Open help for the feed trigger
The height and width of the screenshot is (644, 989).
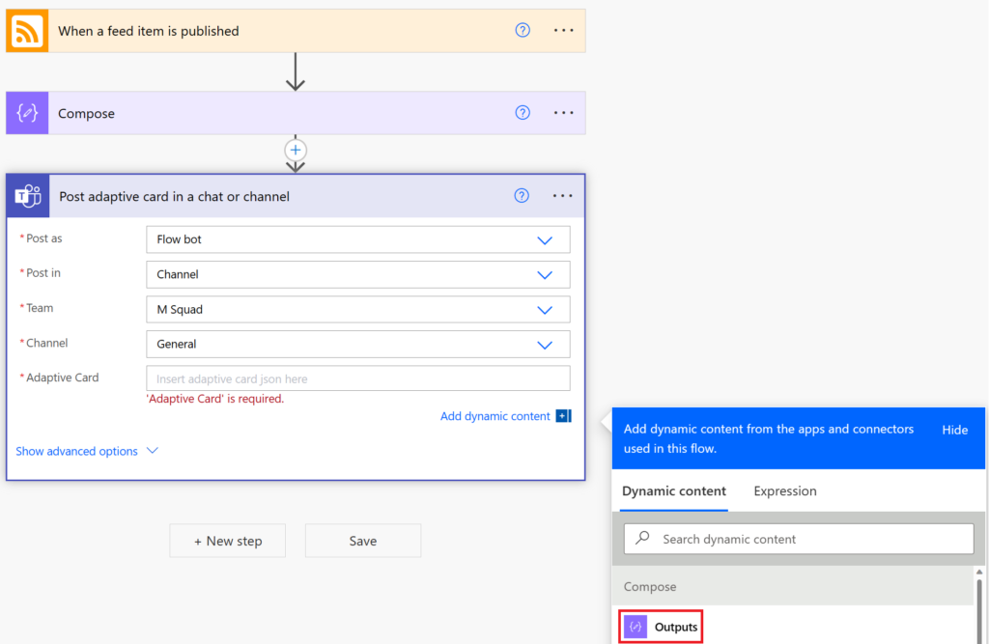click(x=523, y=30)
